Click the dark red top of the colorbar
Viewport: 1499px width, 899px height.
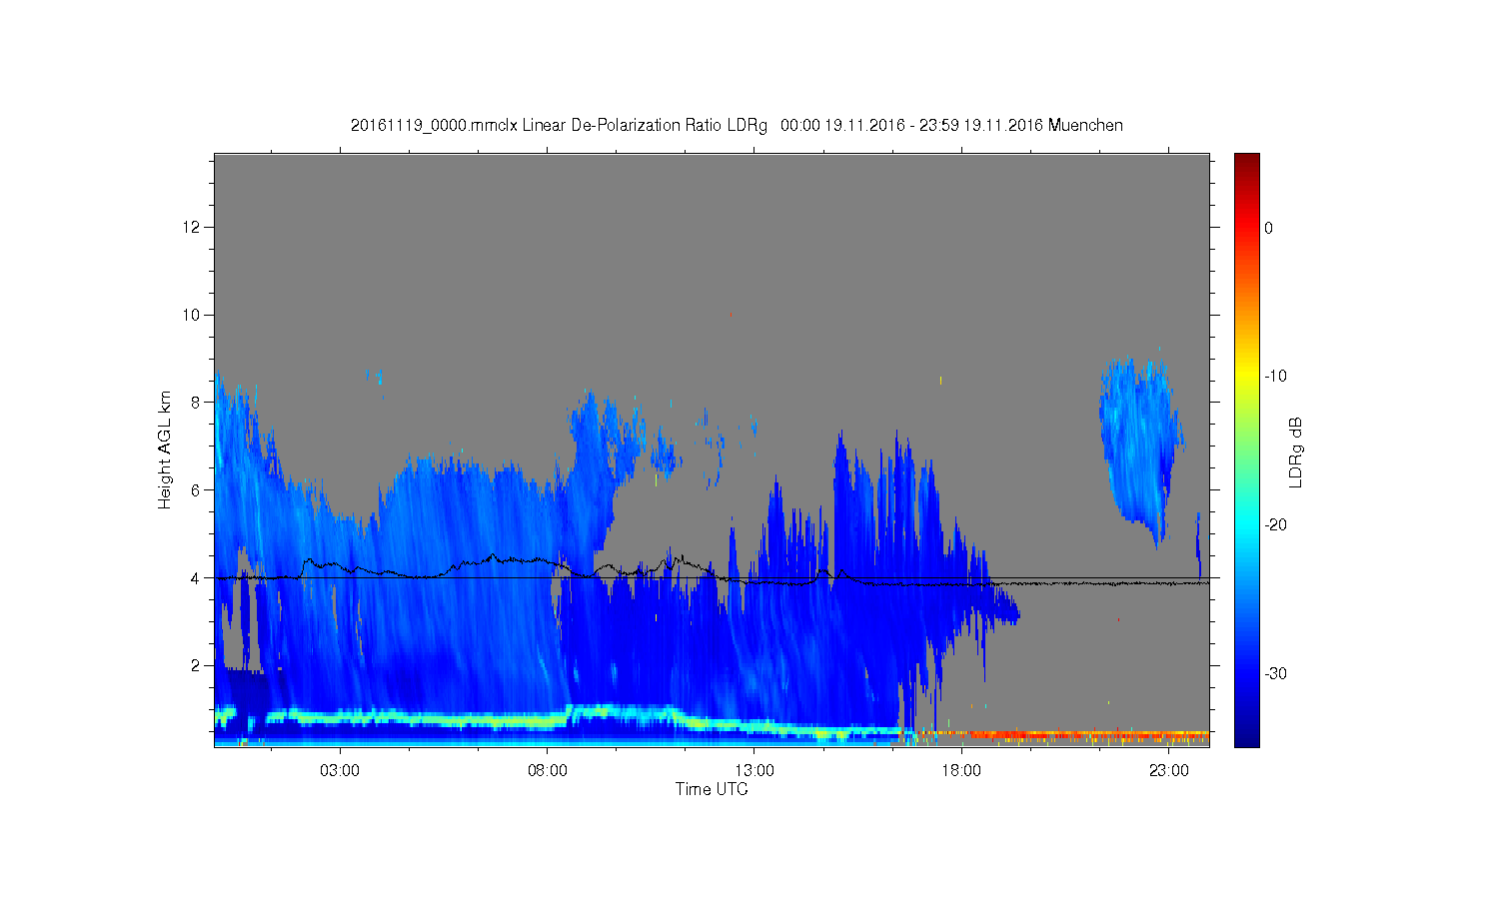click(x=1247, y=162)
